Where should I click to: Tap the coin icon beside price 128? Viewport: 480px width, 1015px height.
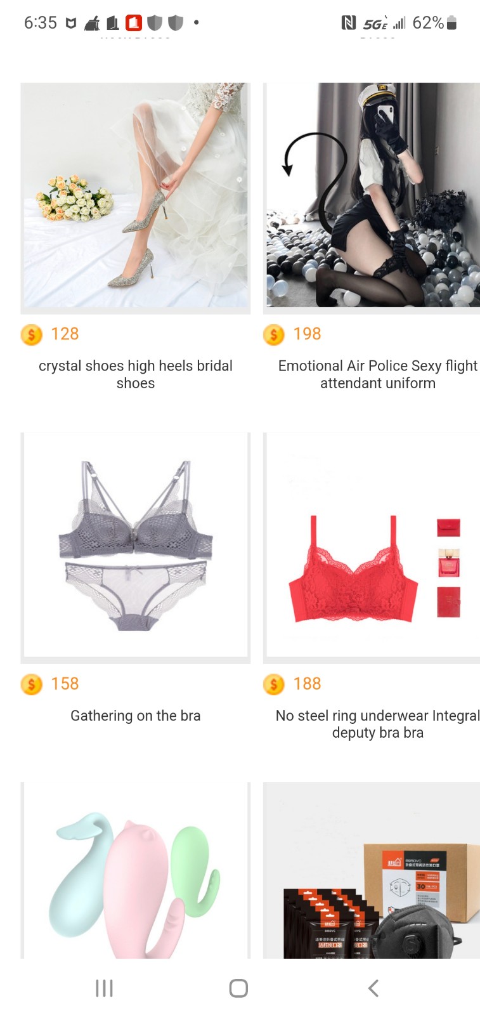click(31, 334)
